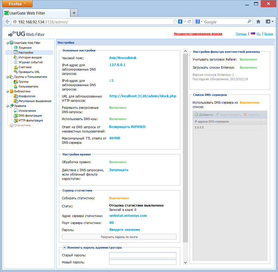The height and width of the screenshot is (272, 278).
Task: Open the Помощь help link
Action: point(241,34)
